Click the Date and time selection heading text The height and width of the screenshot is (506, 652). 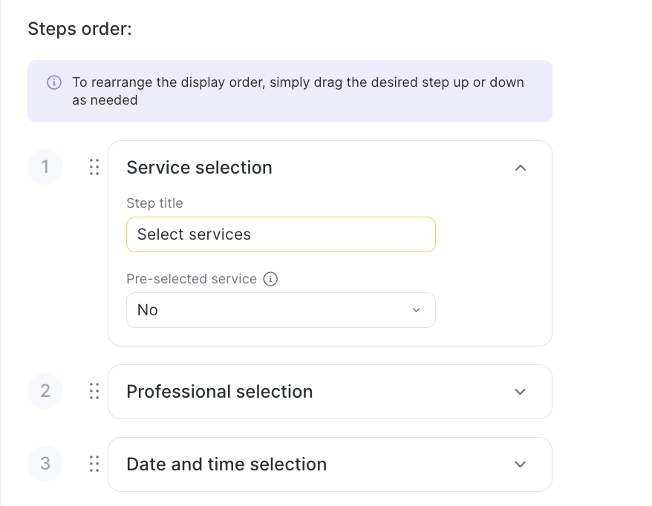point(226,464)
